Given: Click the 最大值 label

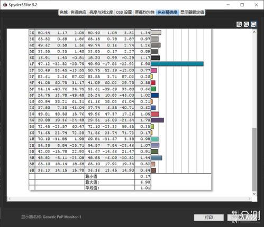Looking at the screenshot, I should [92, 182].
